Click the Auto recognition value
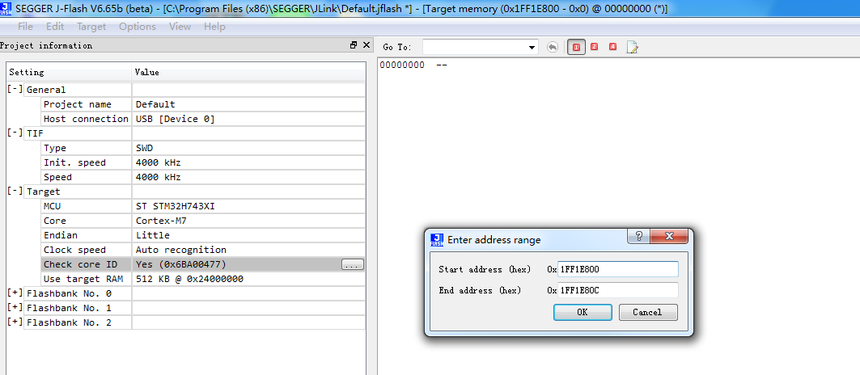 [181, 250]
